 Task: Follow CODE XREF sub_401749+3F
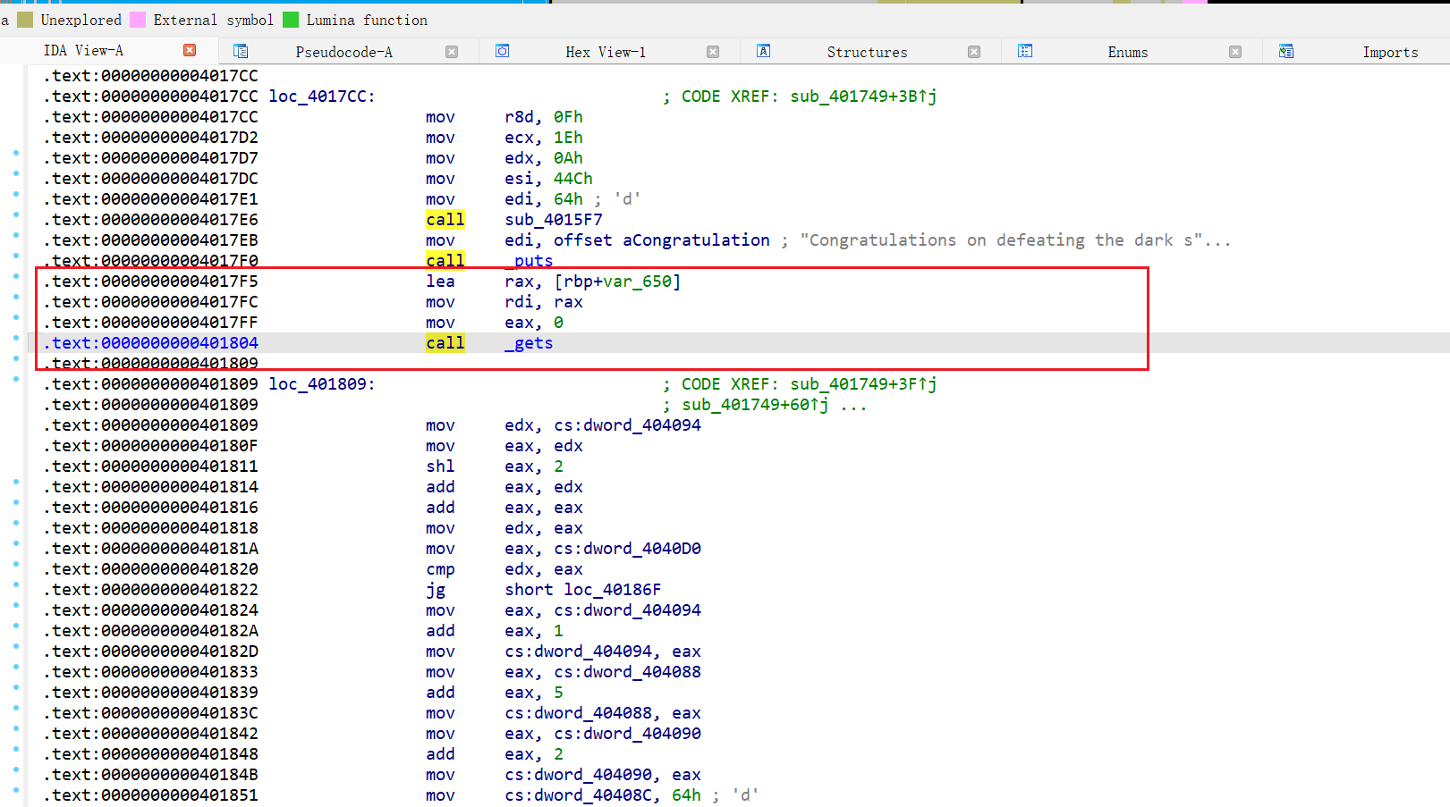[x=863, y=384]
